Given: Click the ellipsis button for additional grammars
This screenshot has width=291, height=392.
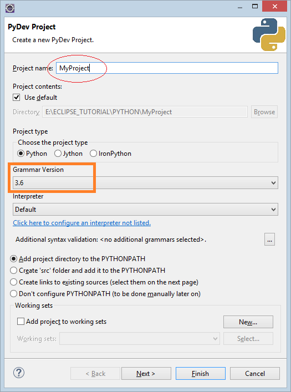Looking at the screenshot, I should click(269, 240).
